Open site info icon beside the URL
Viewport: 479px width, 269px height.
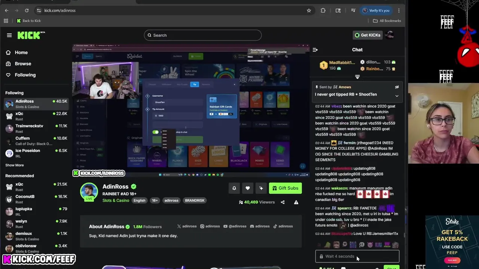39,10
